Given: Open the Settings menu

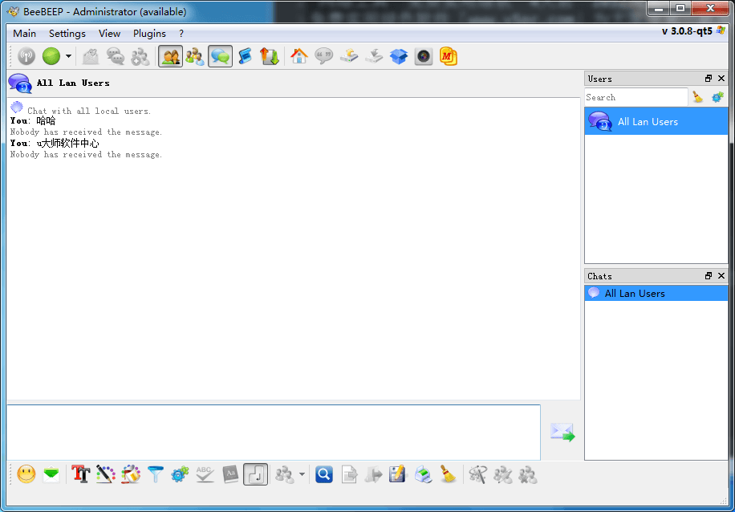Looking at the screenshot, I should click(67, 33).
